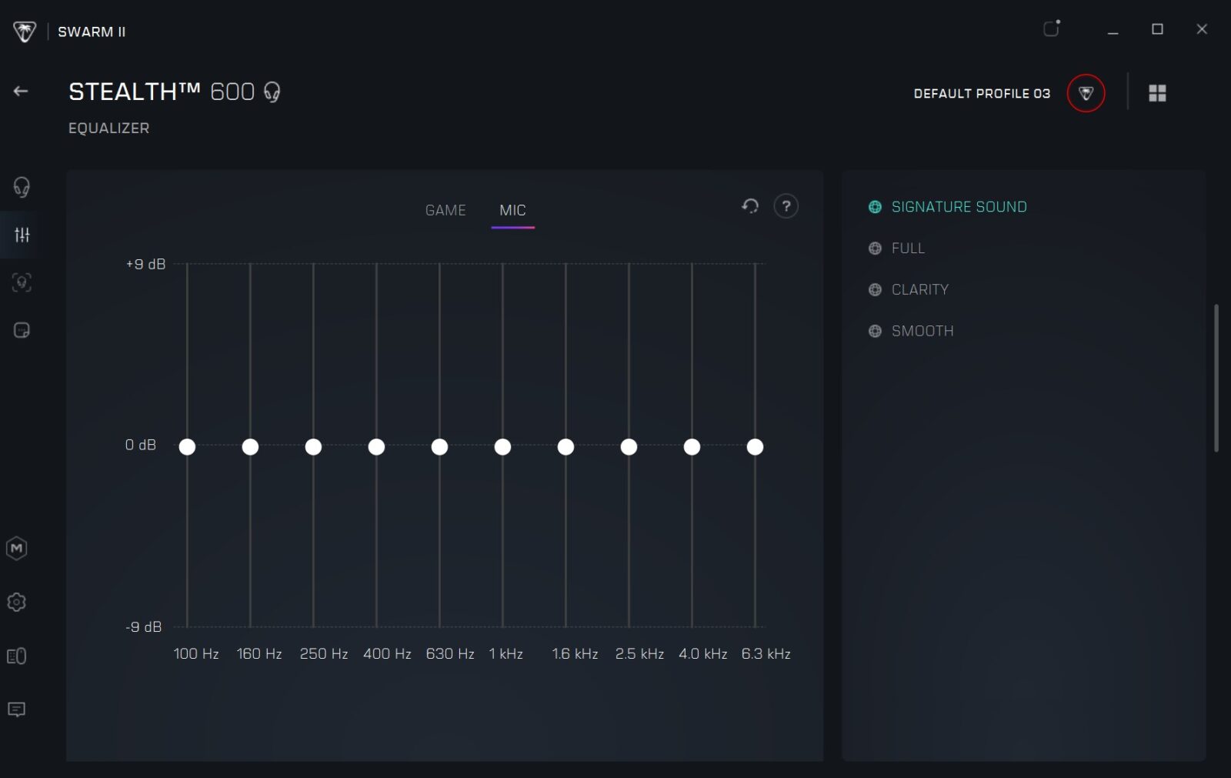The height and width of the screenshot is (778, 1231).
Task: Switch to the Mic tab
Action: point(512,210)
